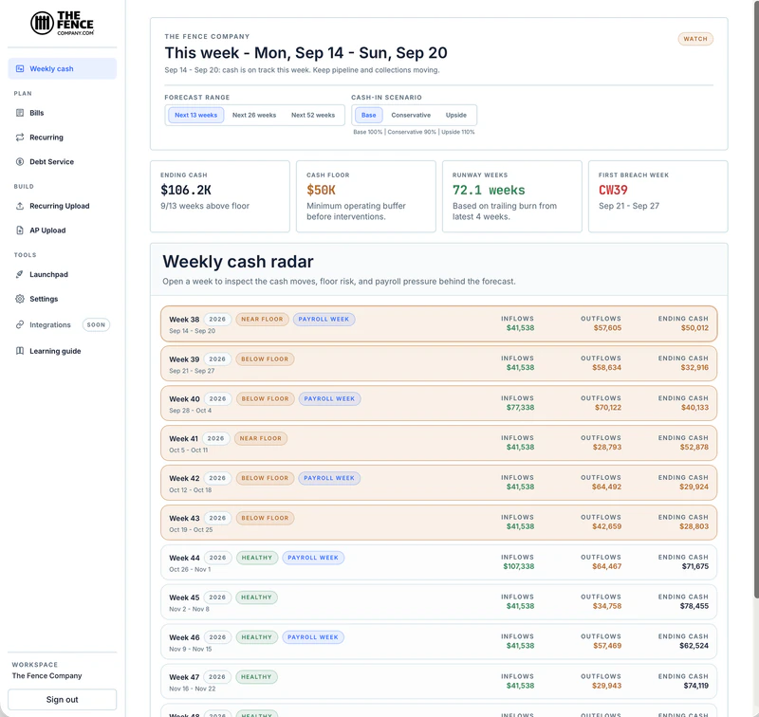Expand Week 41 cash radar row
The width and height of the screenshot is (759, 717).
pos(438,443)
